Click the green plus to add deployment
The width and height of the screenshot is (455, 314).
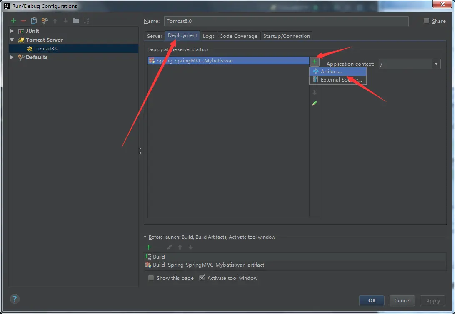point(315,62)
